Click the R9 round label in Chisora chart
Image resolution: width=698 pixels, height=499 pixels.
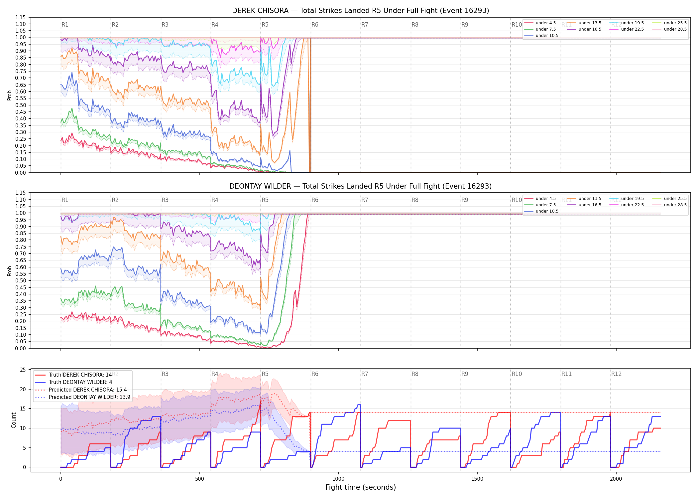pos(465,25)
